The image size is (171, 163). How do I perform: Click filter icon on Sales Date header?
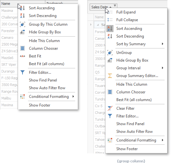coord(115,5)
